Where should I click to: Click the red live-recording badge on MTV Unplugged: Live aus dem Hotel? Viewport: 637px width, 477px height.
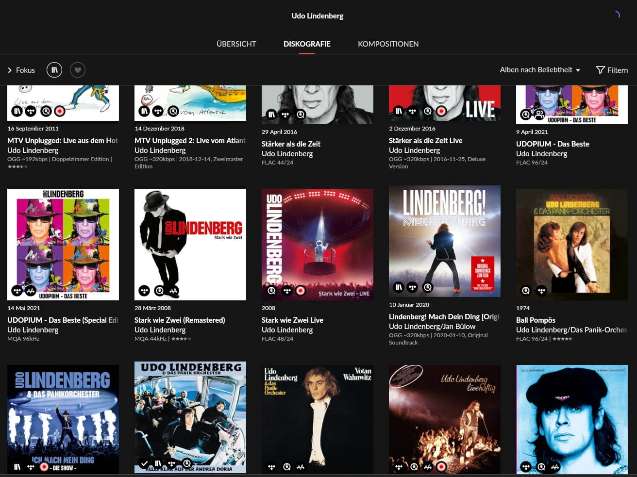[60, 111]
